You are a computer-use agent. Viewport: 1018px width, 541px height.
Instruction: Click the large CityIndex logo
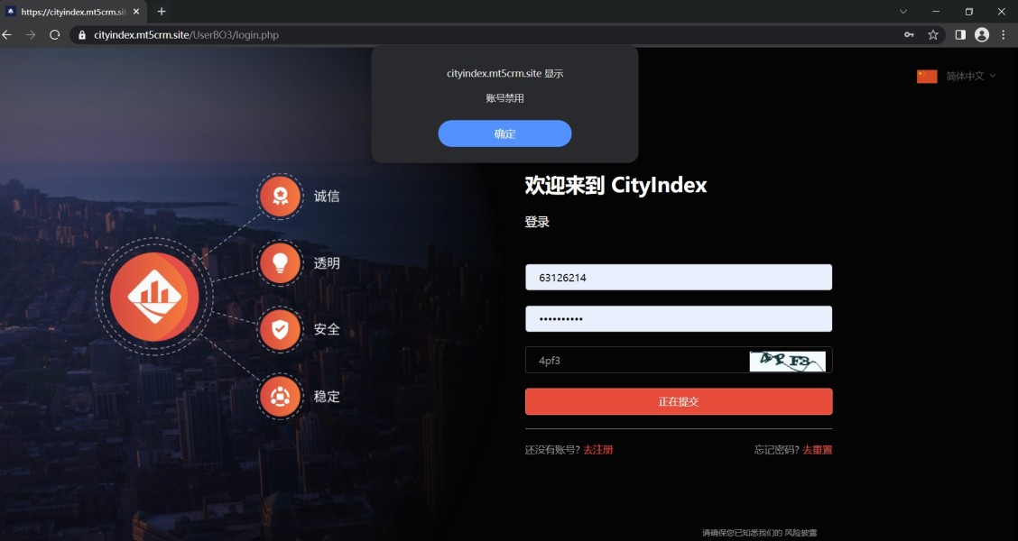(x=154, y=297)
